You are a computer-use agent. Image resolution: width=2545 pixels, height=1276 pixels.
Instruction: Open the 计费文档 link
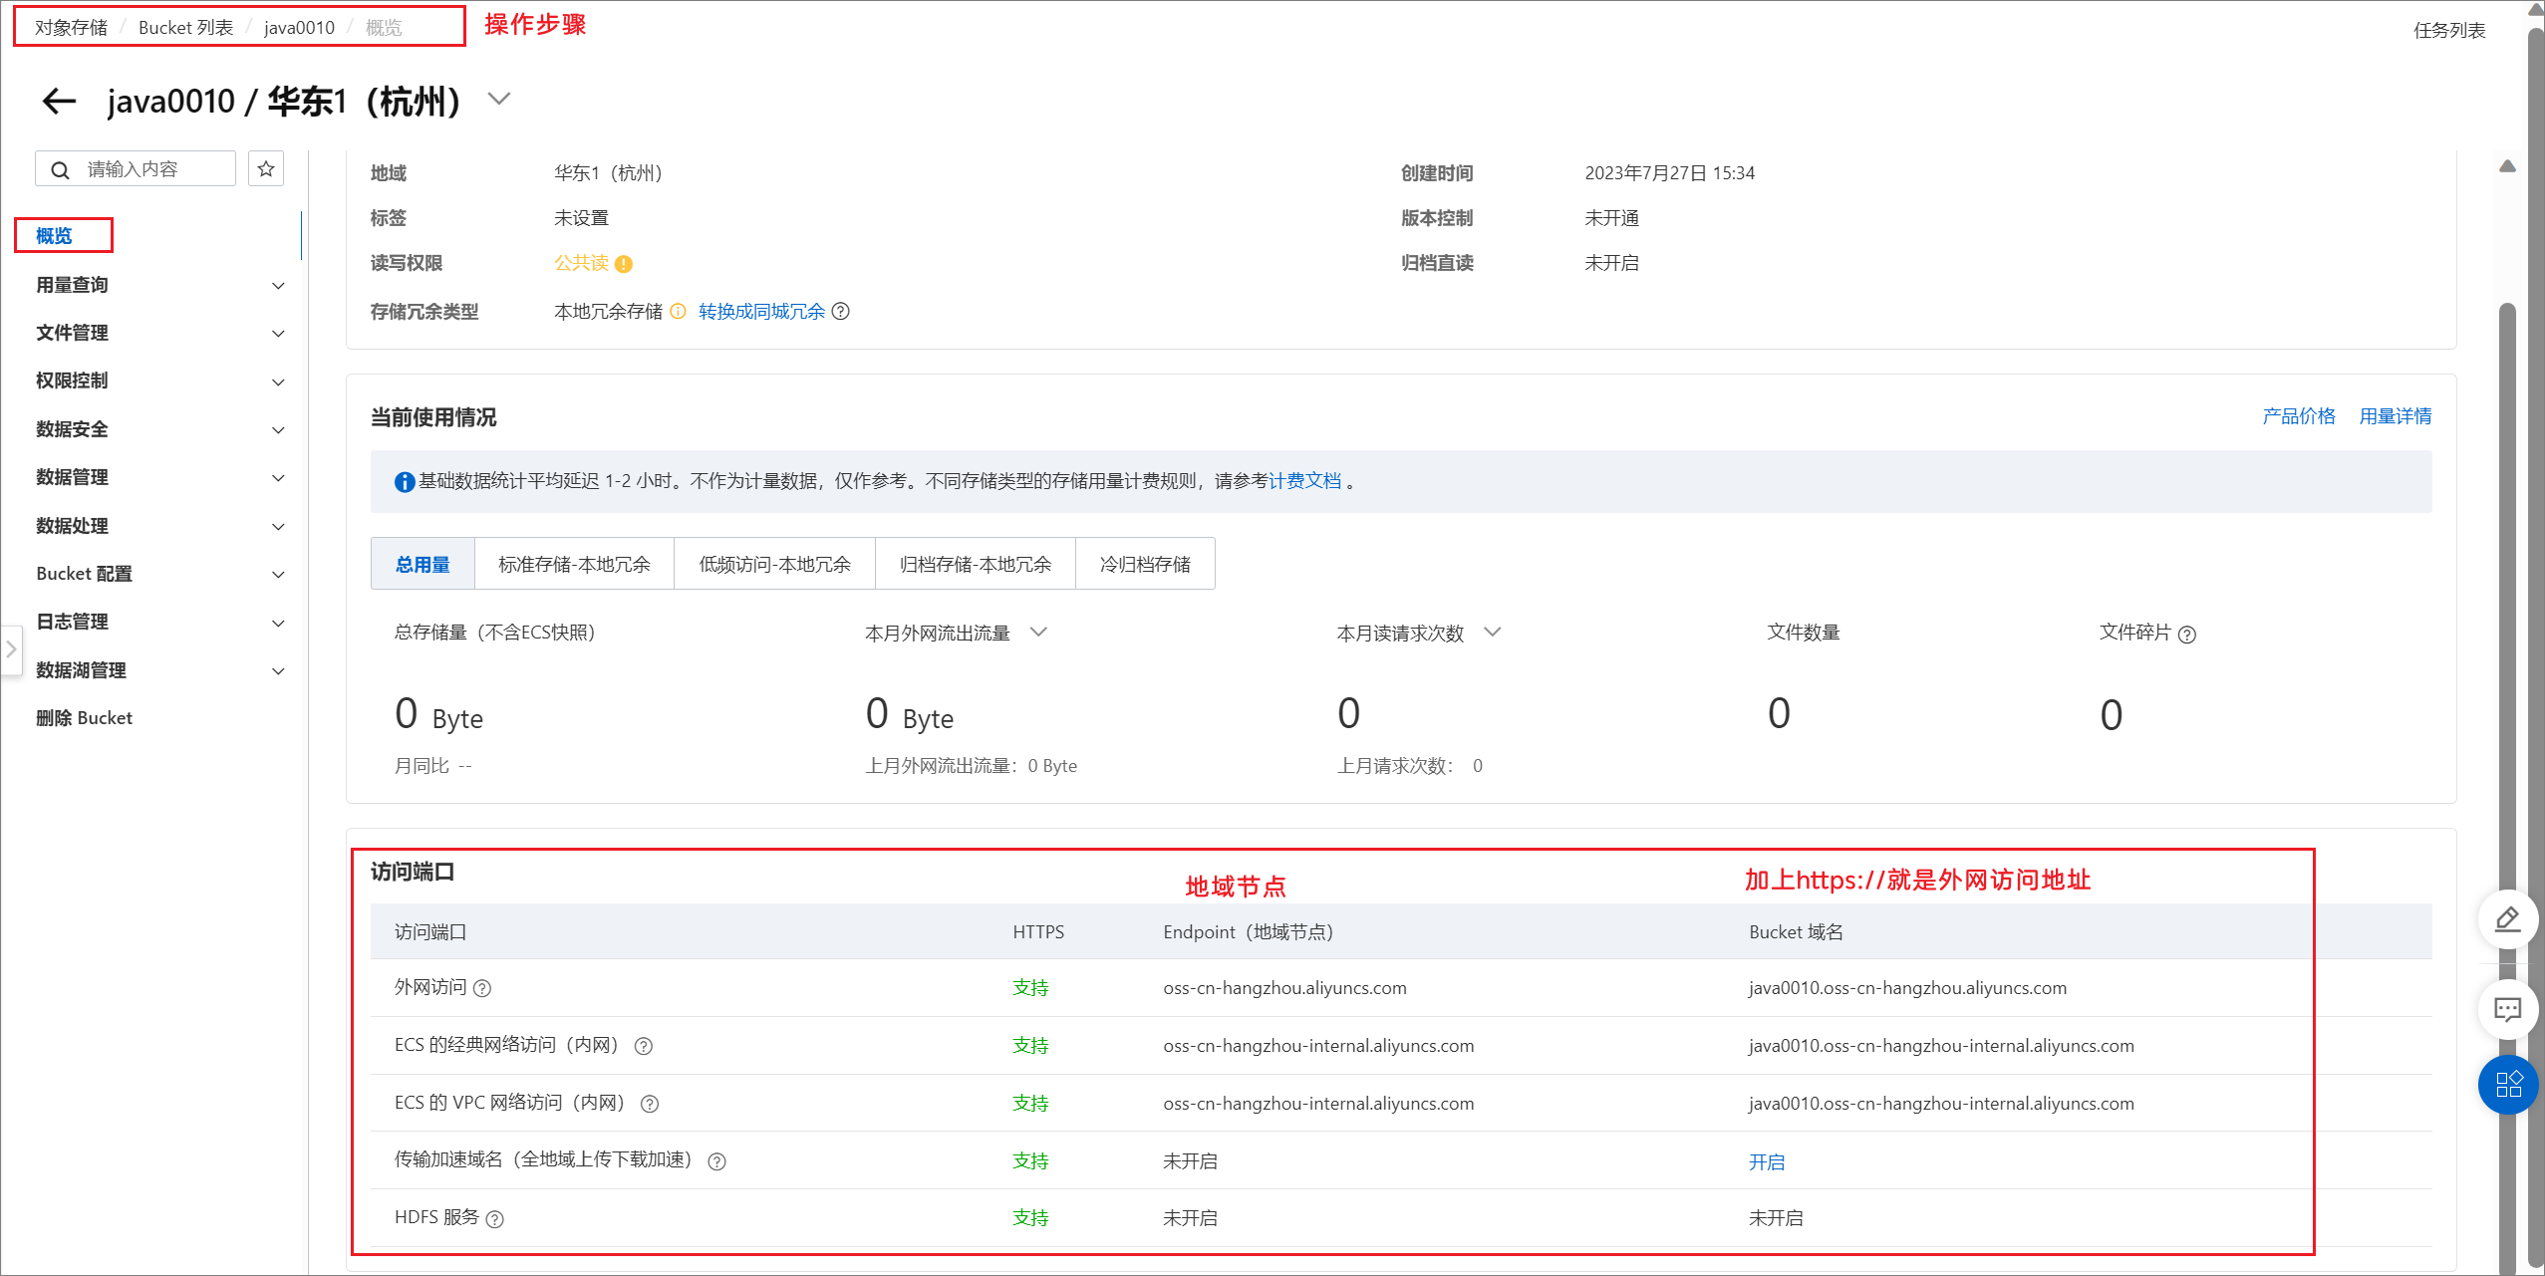pyautogui.click(x=1304, y=481)
